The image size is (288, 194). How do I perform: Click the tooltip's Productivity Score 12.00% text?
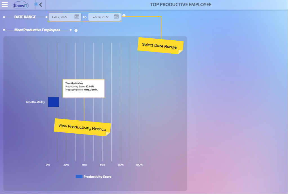coord(80,86)
